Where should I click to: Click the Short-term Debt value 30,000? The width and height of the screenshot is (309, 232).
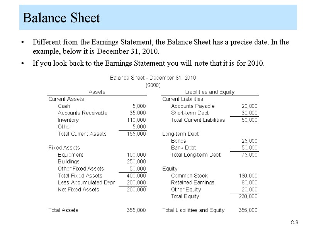250,113
